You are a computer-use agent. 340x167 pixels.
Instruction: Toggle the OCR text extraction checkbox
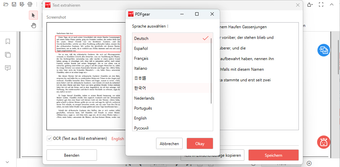tap(50, 138)
